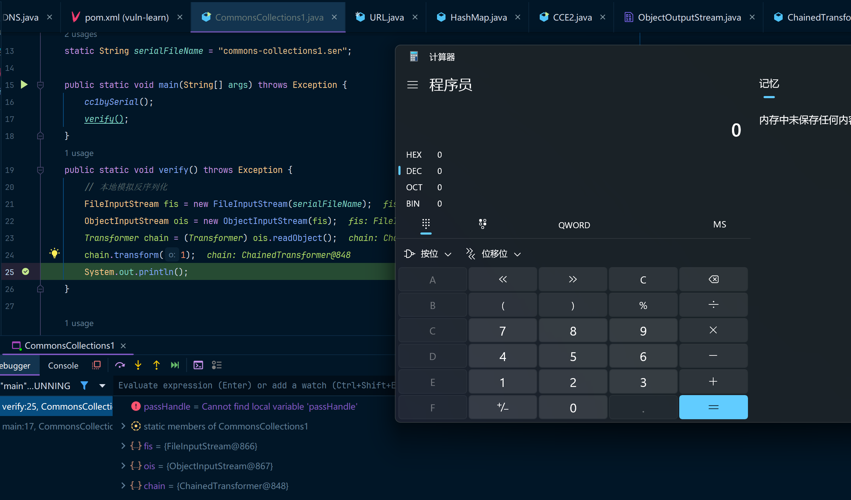
Task: Select the verify:25 stack frame
Action: [57, 406]
